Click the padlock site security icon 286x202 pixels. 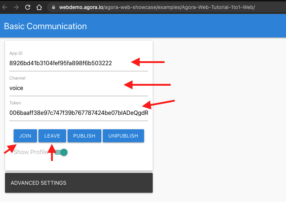[x=53, y=7]
